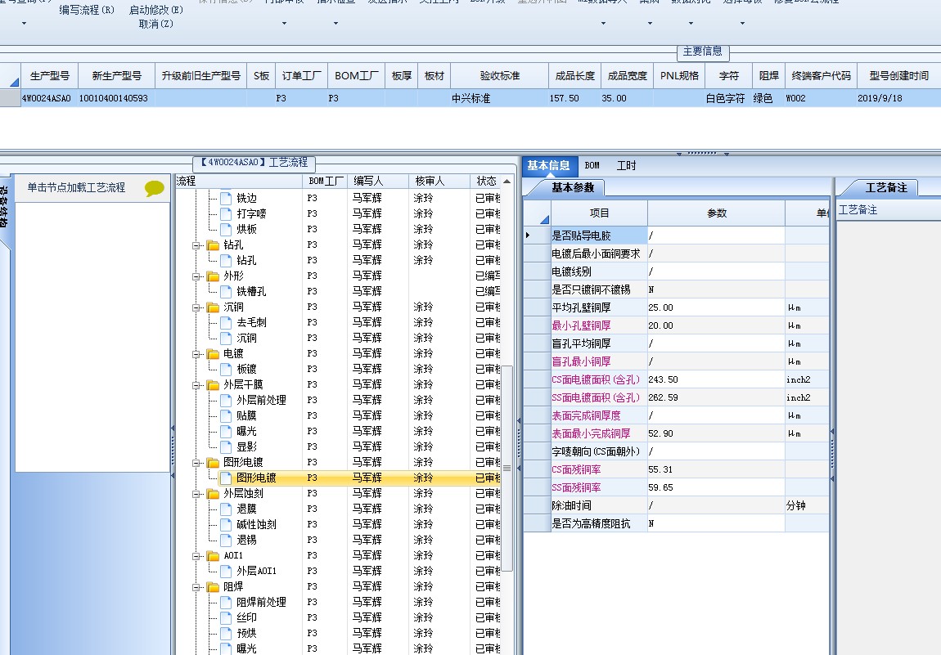Click the 编写流程(R) button
The image size is (941, 655).
click(87, 10)
